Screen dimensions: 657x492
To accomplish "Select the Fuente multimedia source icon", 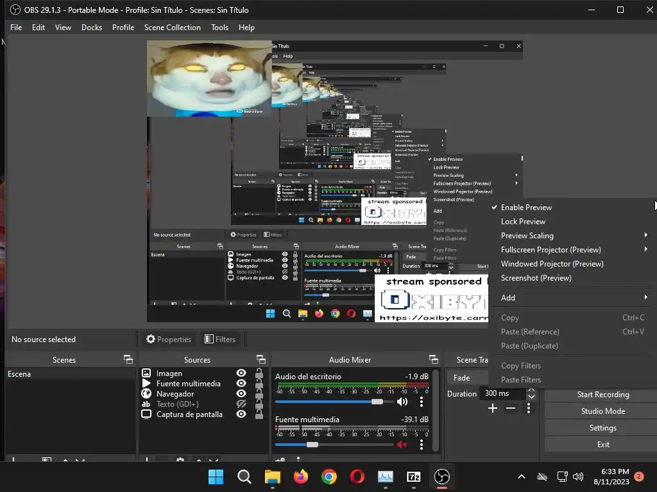I will [146, 383].
